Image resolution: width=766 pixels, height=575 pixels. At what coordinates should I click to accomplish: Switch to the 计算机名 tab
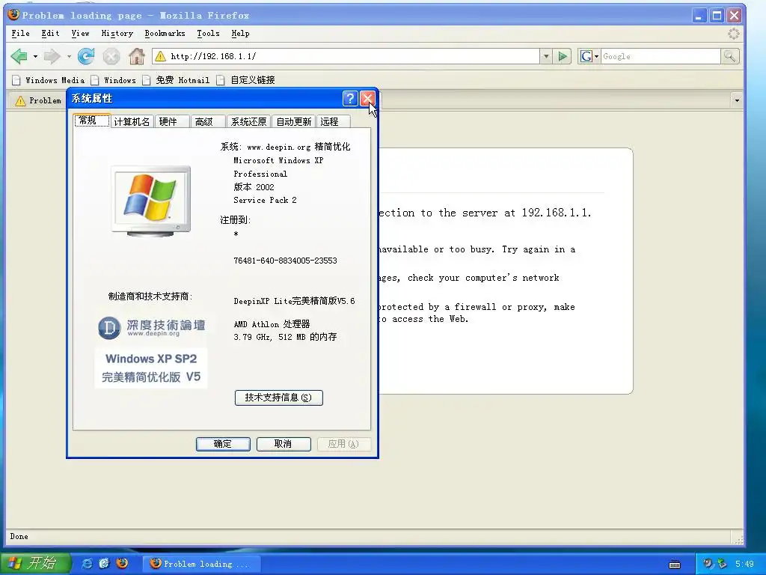click(132, 122)
